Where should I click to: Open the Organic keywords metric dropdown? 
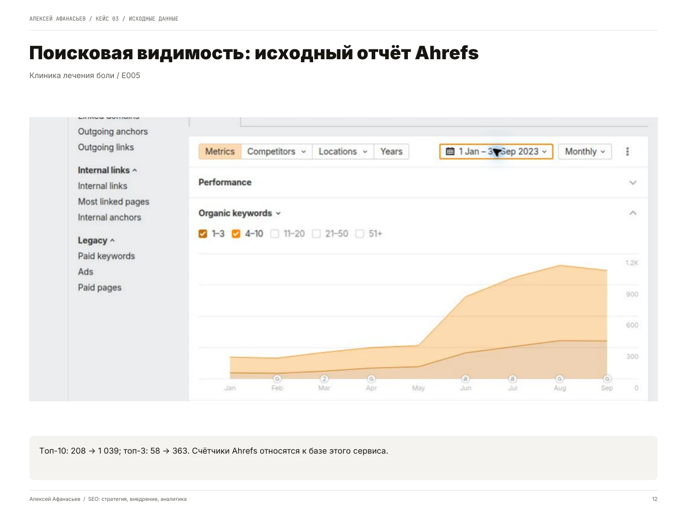pyautogui.click(x=239, y=213)
